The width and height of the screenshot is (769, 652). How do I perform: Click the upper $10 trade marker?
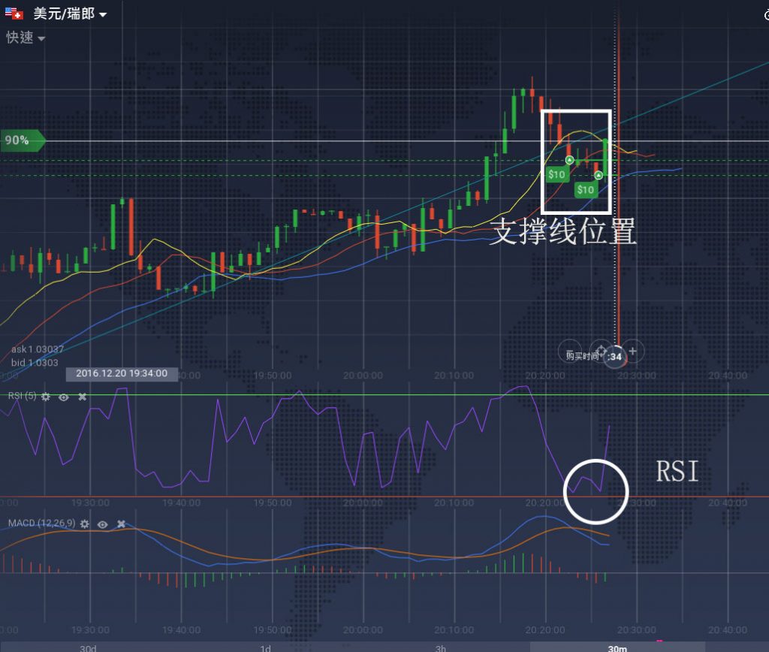coord(556,174)
